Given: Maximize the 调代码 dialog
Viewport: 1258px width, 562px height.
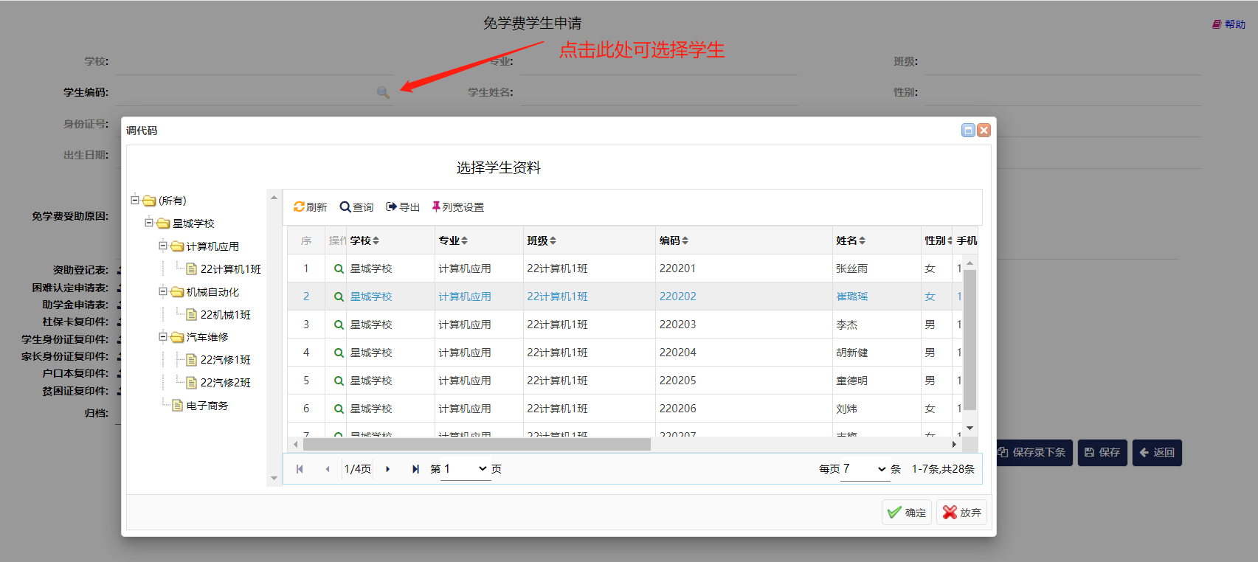Looking at the screenshot, I should pyautogui.click(x=968, y=131).
